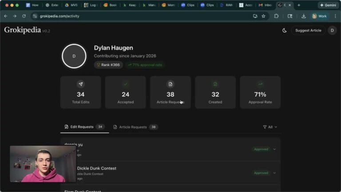Viewport: 341px width, 192px height.
Task: Switch to the Edit Requests tab
Action: coord(85,127)
